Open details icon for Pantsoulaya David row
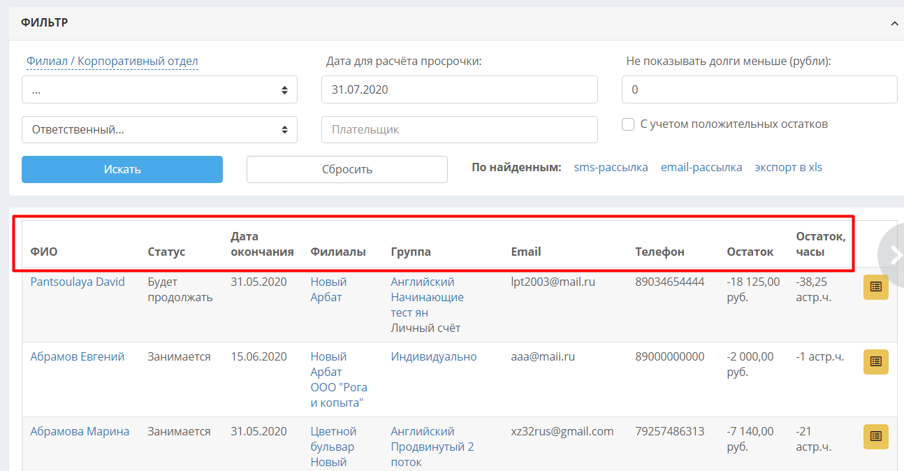Viewport: 904px width, 471px height. tap(876, 287)
